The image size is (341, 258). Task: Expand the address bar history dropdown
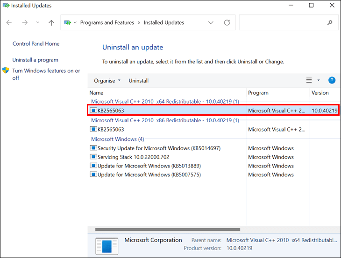(211, 22)
